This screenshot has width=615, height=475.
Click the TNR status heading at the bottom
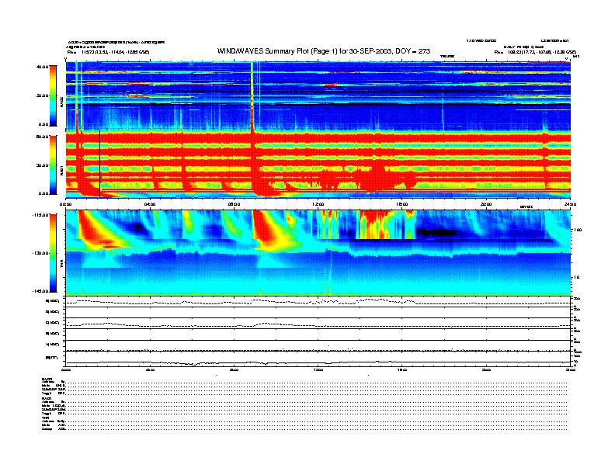[45, 418]
